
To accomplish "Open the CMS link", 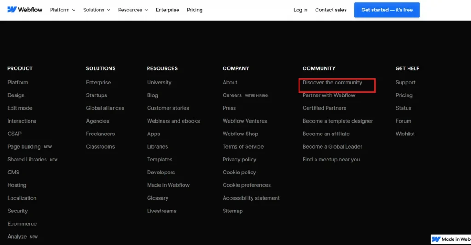I will pos(13,173).
